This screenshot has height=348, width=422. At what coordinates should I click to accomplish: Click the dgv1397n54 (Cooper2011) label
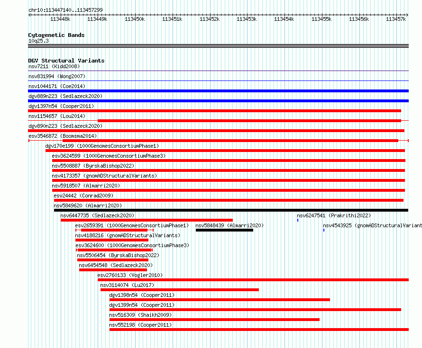tap(61, 106)
